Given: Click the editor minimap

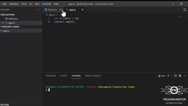Looking at the screenshot, I should (183, 17).
